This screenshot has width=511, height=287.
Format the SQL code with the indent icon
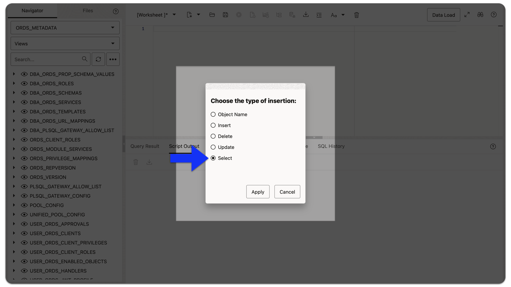click(319, 15)
